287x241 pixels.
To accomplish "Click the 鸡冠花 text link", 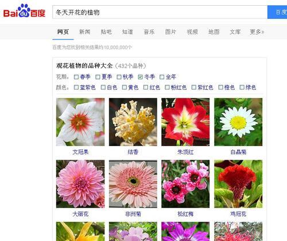I will point(238,214).
